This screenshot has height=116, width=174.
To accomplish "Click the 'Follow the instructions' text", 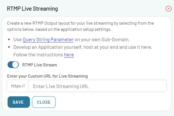I will (38, 55).
